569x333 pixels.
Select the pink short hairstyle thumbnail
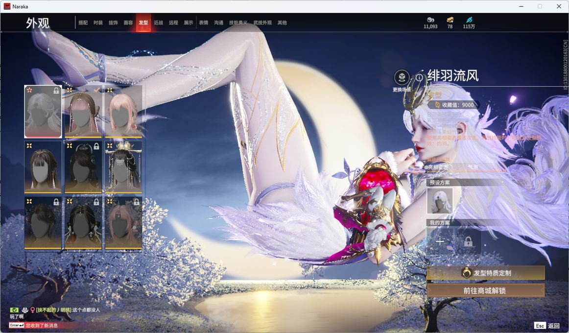123,112
